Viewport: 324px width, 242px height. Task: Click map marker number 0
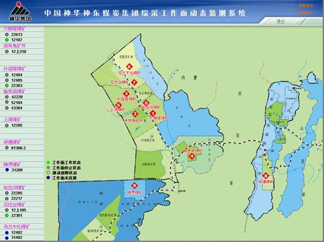(x=146, y=103)
